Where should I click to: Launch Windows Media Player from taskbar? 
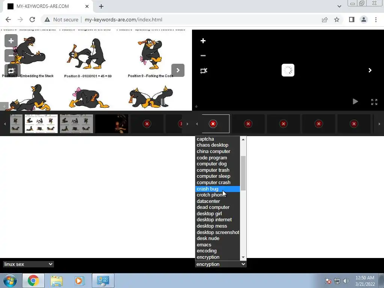[79, 280]
